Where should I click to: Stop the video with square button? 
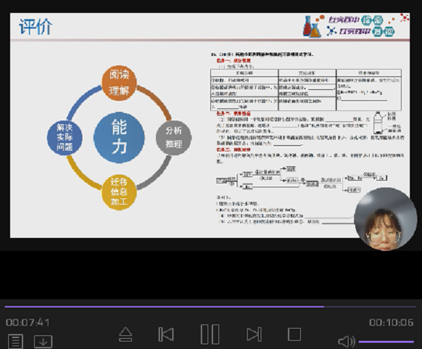[294, 334]
